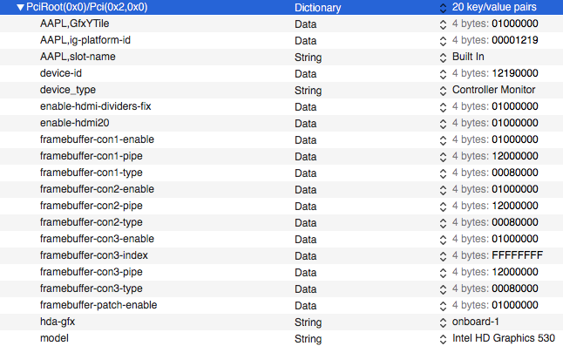This screenshot has width=563, height=346.
Task: Select the device-id key
Action: [x=61, y=73]
